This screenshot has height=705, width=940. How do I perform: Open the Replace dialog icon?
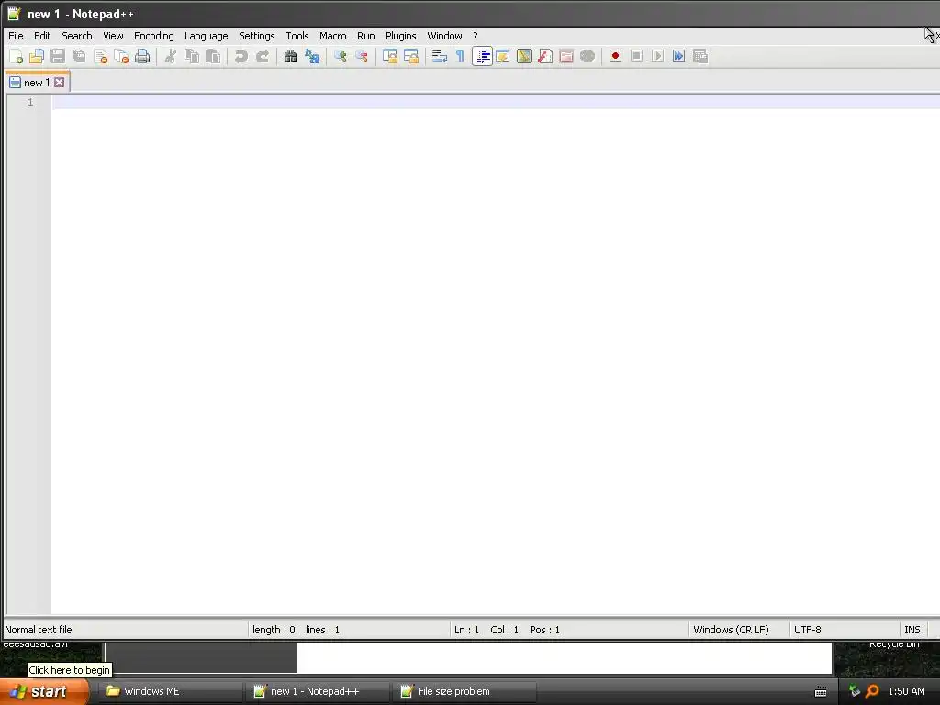click(312, 56)
